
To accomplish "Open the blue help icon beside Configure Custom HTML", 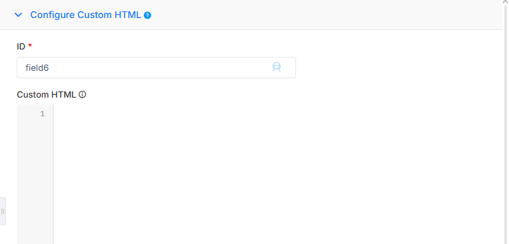I will pyautogui.click(x=147, y=15).
